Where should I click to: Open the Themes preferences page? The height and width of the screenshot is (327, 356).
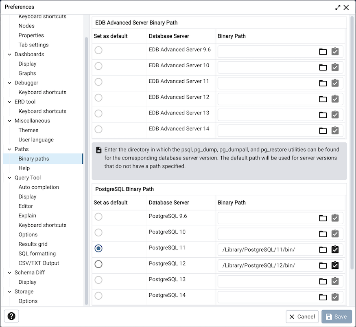click(28, 130)
